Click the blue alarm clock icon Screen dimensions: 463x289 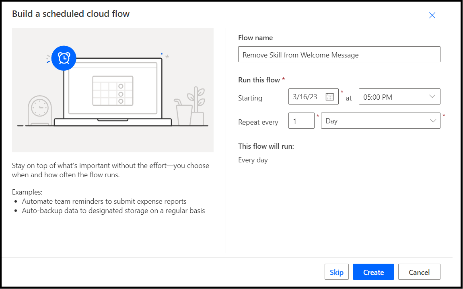tap(64, 58)
